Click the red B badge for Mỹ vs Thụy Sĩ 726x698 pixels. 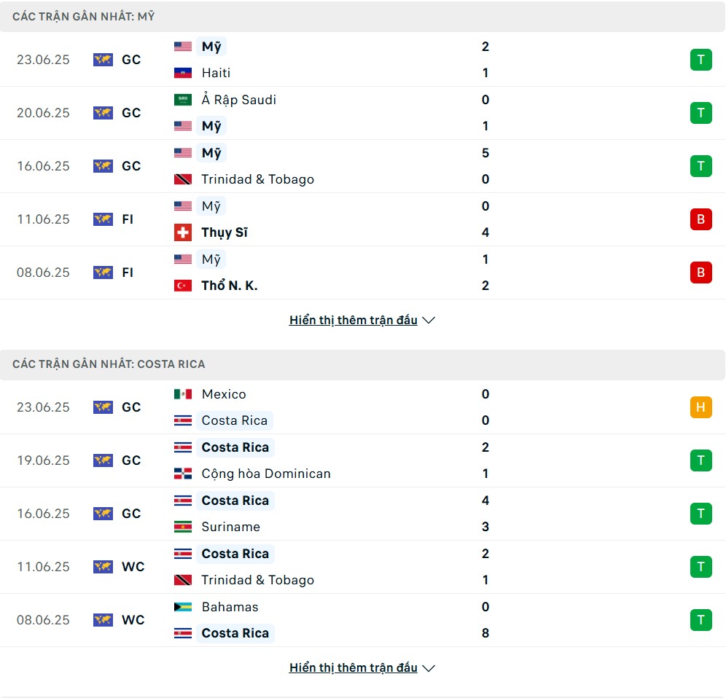(x=701, y=219)
